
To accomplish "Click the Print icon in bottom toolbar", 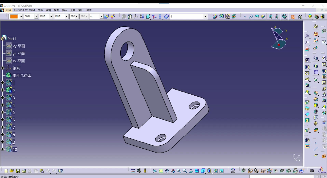I will pos(24,171).
